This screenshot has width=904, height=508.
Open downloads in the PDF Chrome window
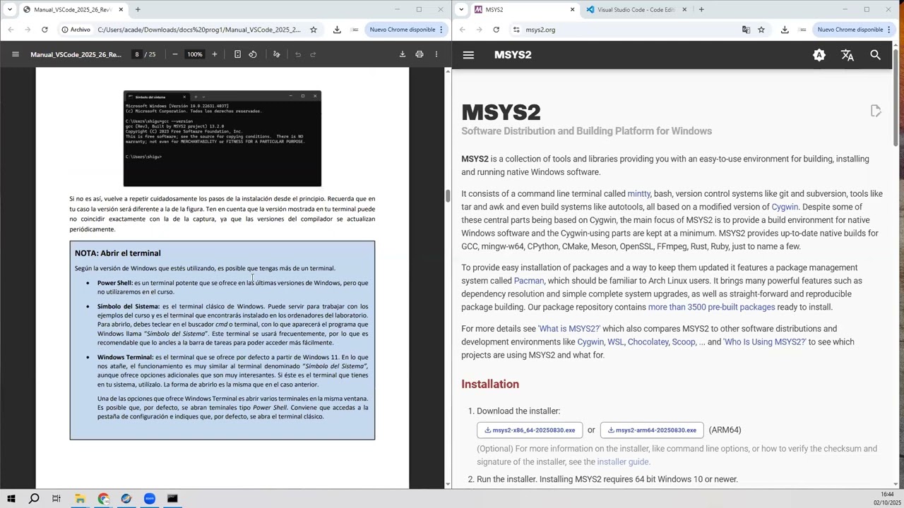click(337, 30)
